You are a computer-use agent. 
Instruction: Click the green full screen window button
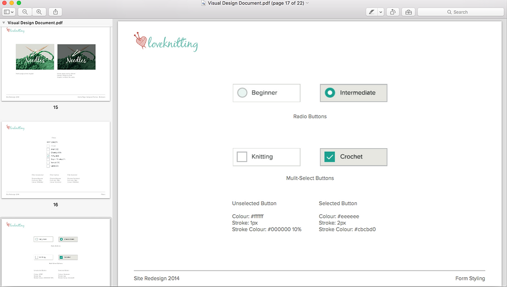[x=19, y=3]
